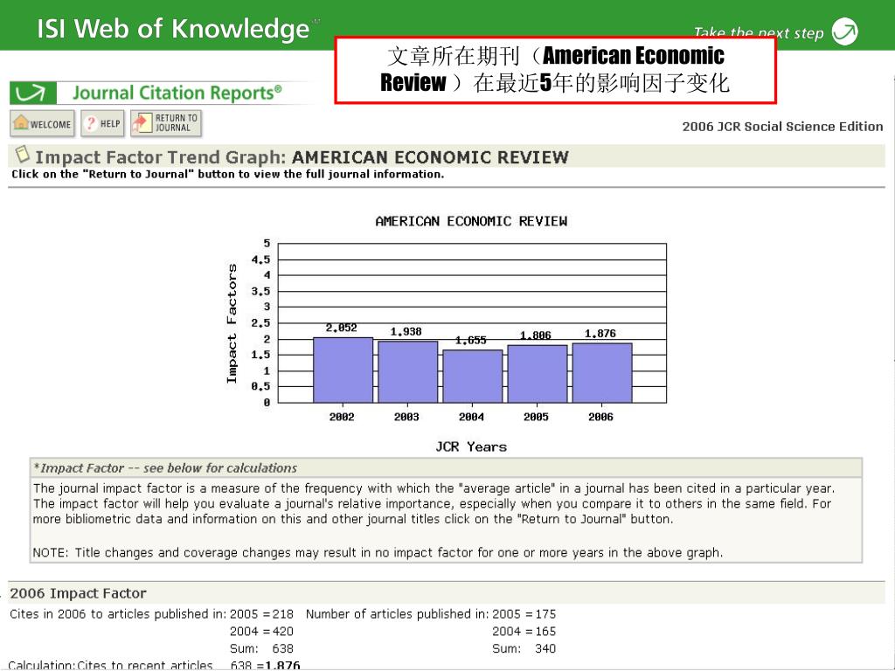Click the JCR Years axis label

[x=471, y=446]
